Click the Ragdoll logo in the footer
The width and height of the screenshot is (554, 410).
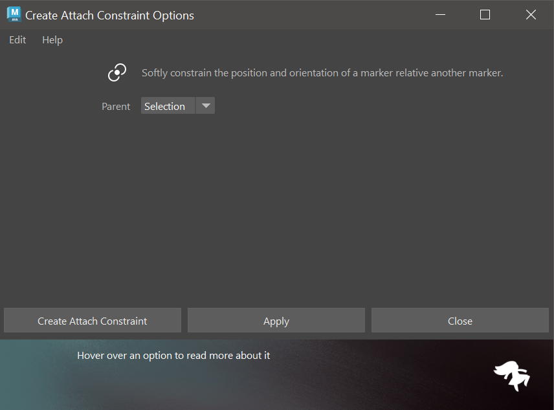coord(511,376)
